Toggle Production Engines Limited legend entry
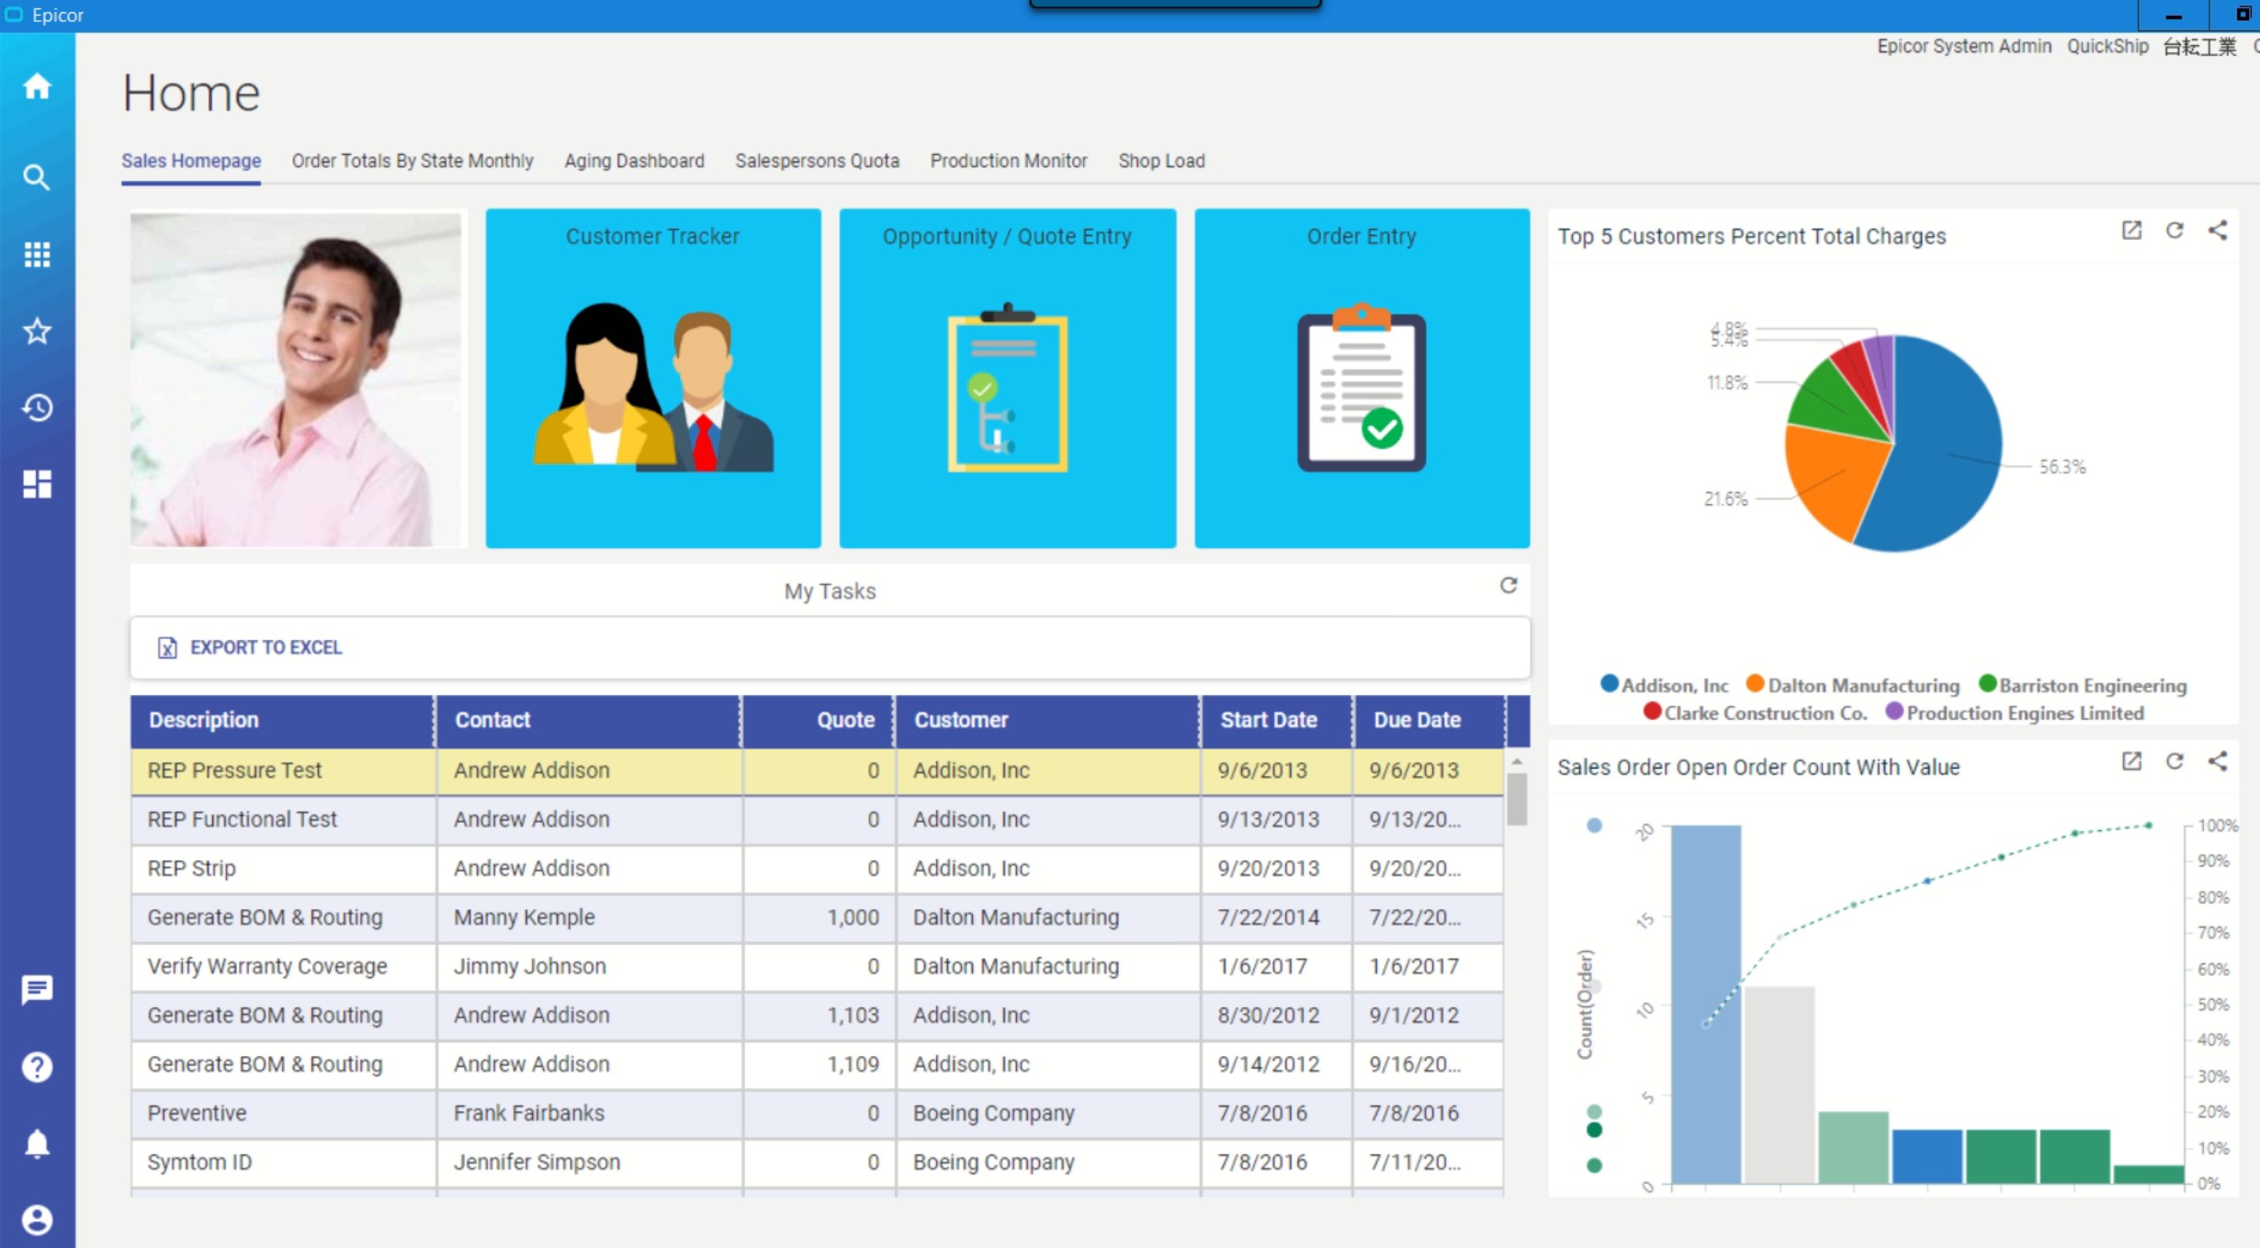Screen dimensions: 2260x1248 pos(2014,713)
